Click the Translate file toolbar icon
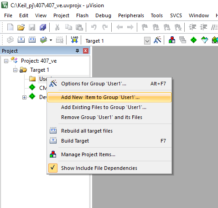Screen dimensions: 218x208 pos(10,40)
